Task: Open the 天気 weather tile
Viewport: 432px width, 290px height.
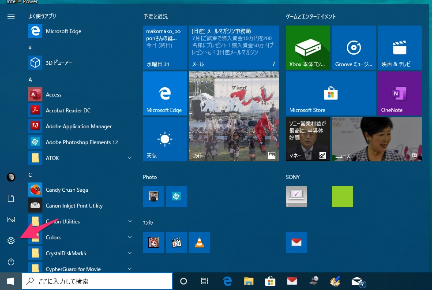Action: point(165,139)
